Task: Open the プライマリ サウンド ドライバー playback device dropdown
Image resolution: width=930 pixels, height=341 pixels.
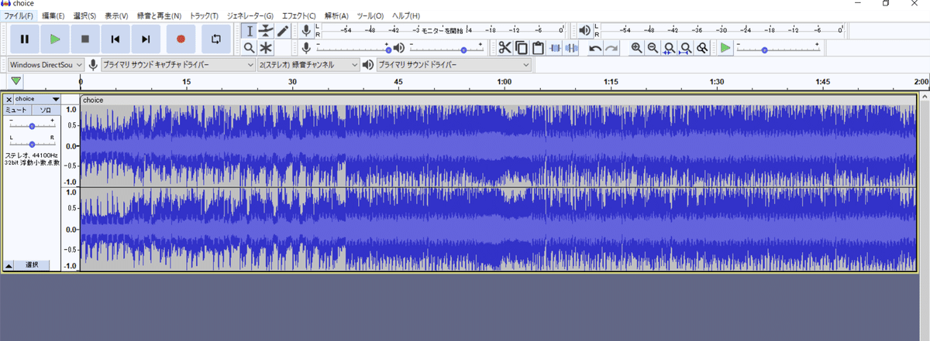Action: click(453, 65)
